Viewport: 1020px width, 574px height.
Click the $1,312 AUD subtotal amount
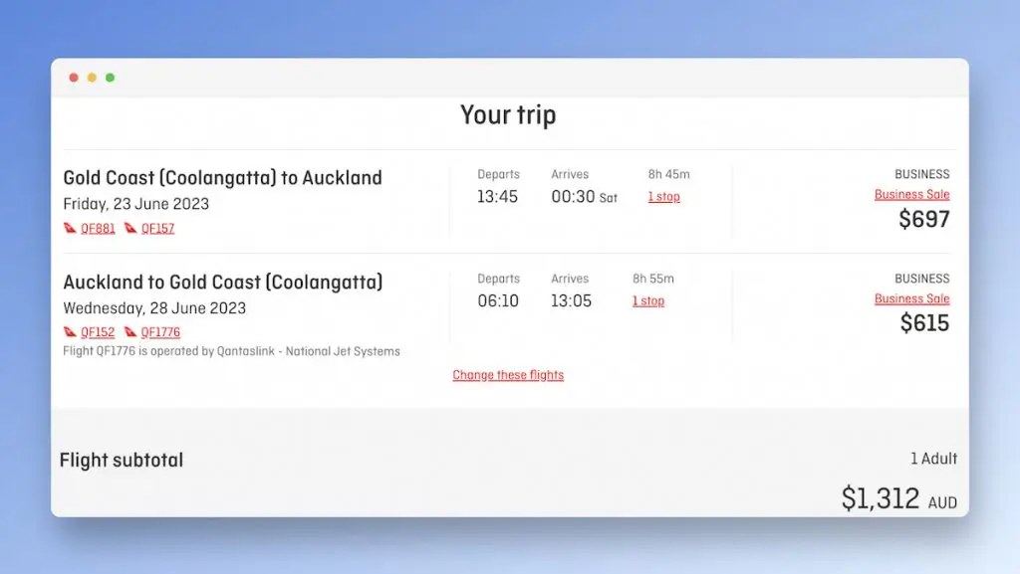click(x=898, y=498)
